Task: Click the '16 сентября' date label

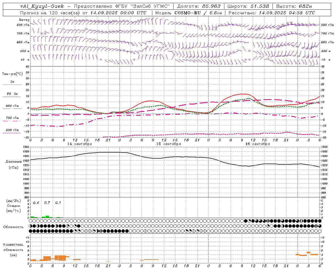Action: [258, 144]
